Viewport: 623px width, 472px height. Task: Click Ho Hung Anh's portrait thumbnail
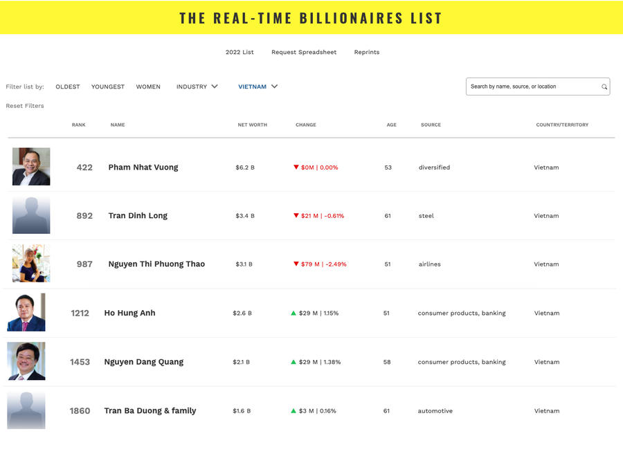pyautogui.click(x=26, y=313)
